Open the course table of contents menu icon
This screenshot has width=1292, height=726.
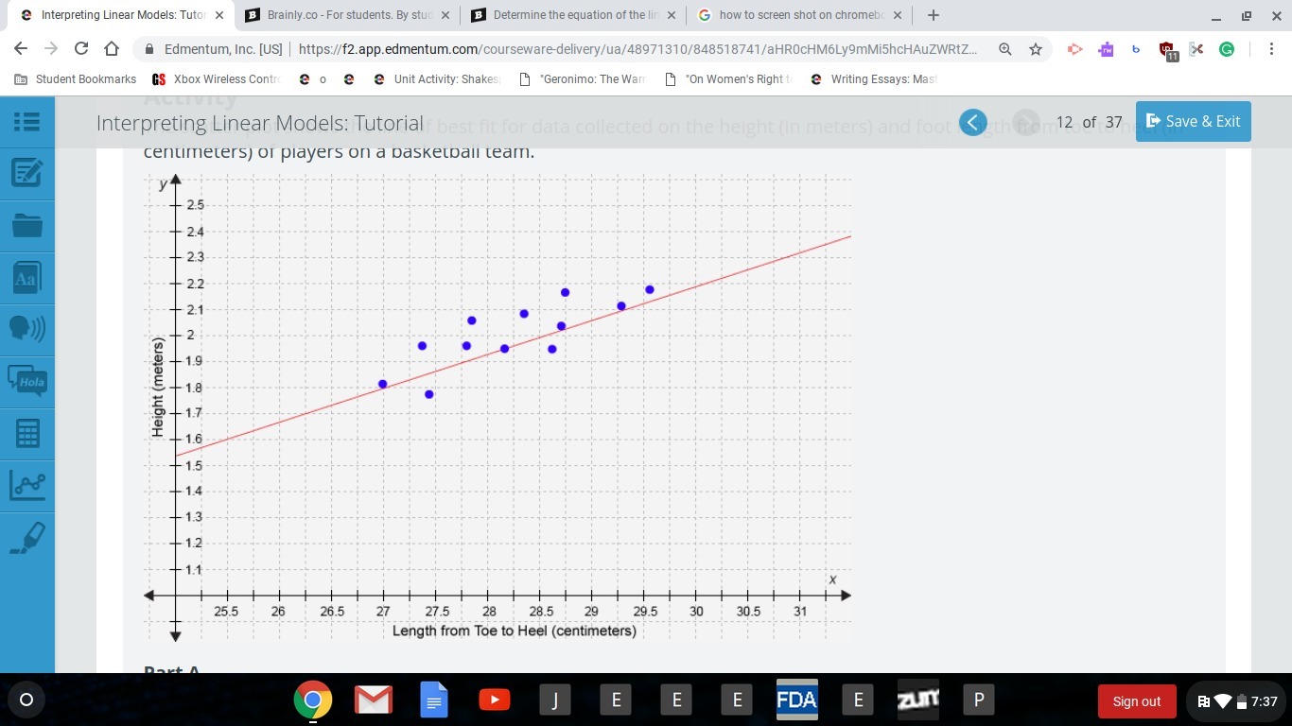27,122
